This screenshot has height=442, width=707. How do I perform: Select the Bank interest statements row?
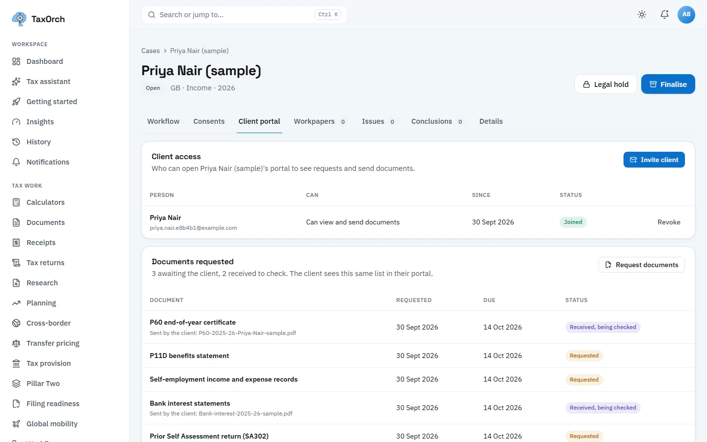pyautogui.click(x=418, y=408)
